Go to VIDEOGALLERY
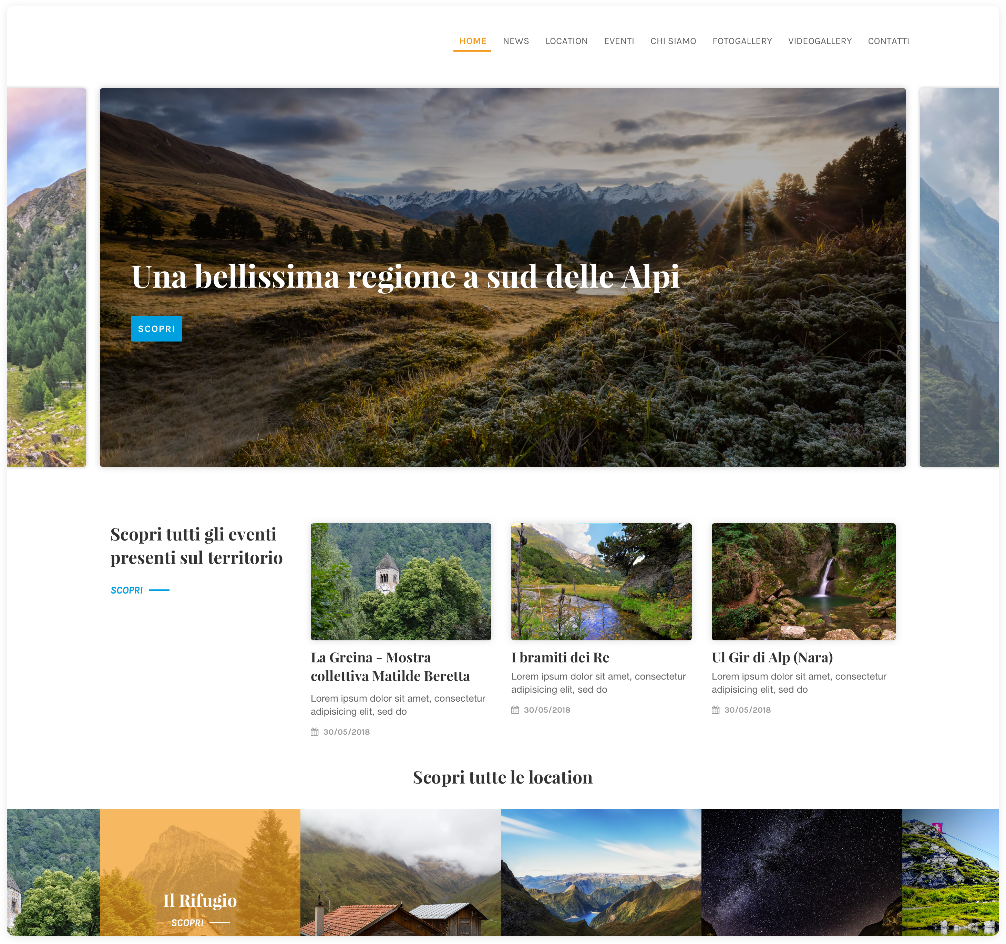 820,41
